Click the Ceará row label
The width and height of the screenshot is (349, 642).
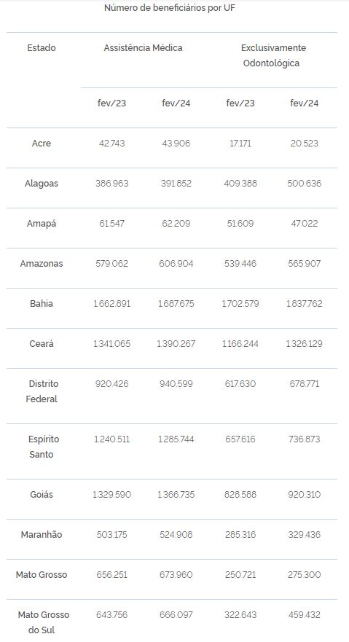[42, 344]
